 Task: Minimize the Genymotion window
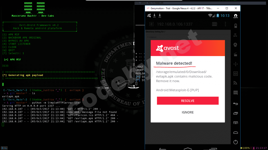click(x=218, y=8)
